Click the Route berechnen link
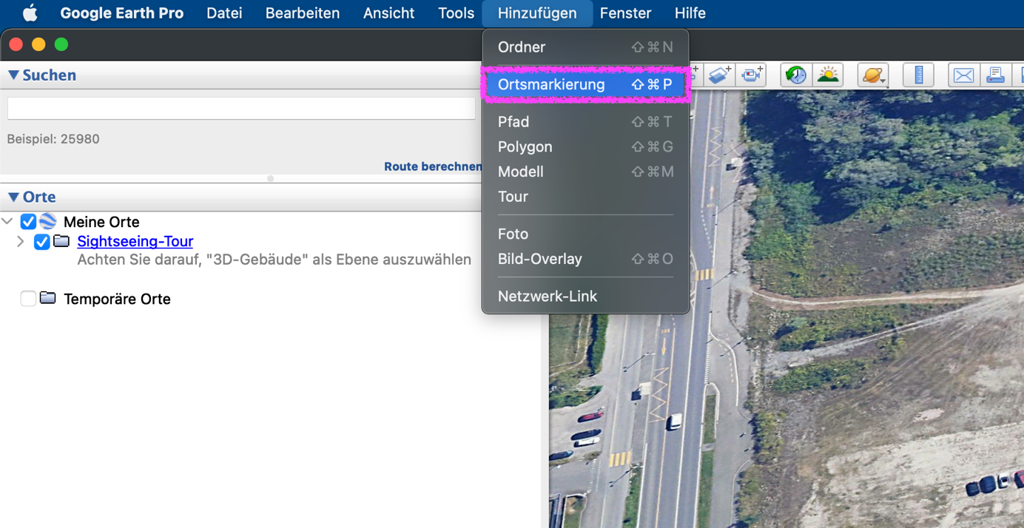1024x528 pixels. pos(433,166)
